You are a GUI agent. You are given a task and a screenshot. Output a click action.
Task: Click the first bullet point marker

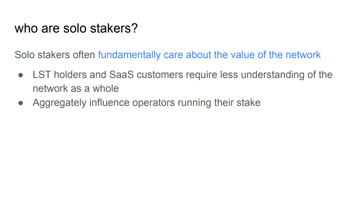click(20, 75)
